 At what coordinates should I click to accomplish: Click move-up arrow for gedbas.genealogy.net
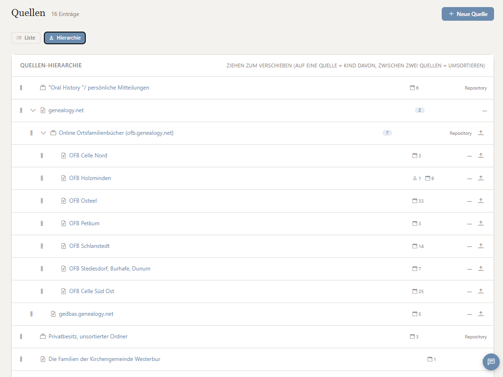point(481,314)
